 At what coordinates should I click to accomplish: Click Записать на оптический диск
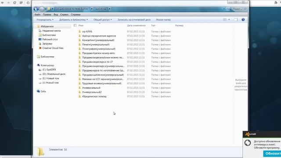tap(134, 20)
